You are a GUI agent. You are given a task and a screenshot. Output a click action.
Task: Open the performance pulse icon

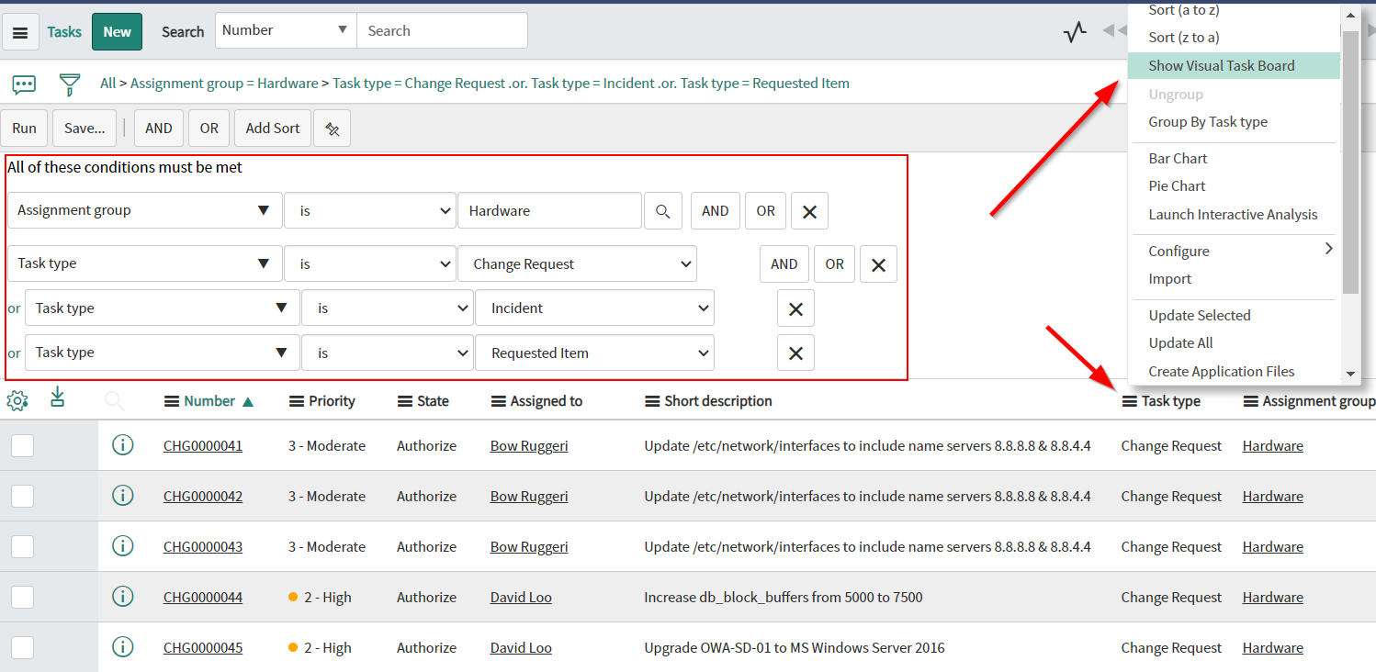[x=1075, y=32]
